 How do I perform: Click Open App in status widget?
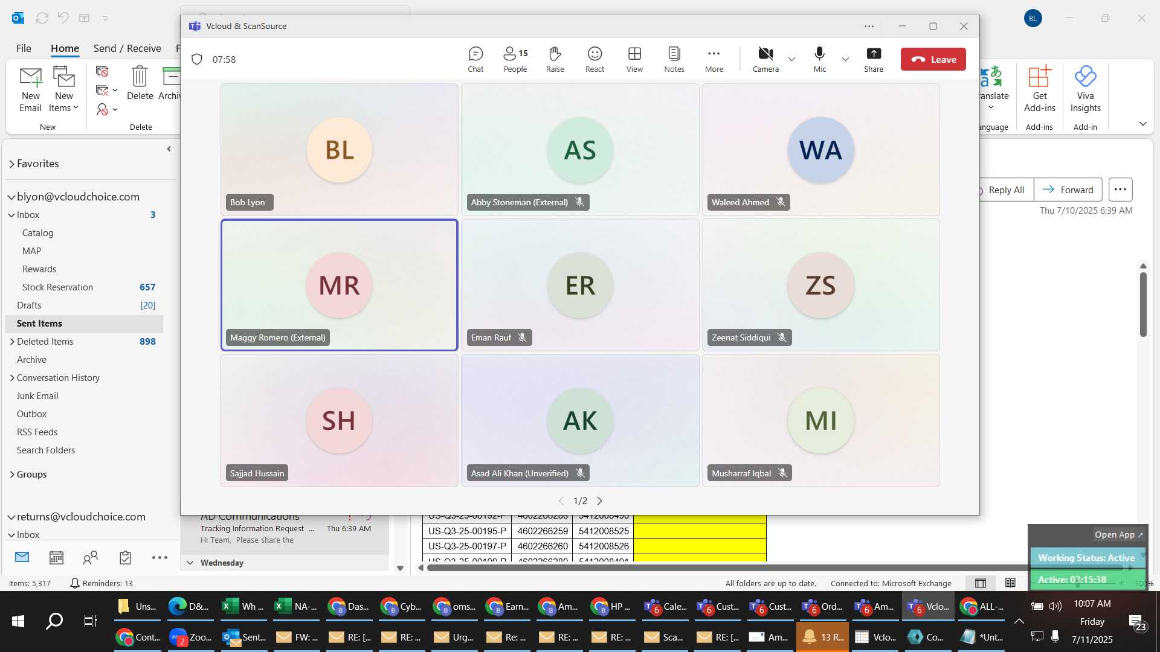1118,534
